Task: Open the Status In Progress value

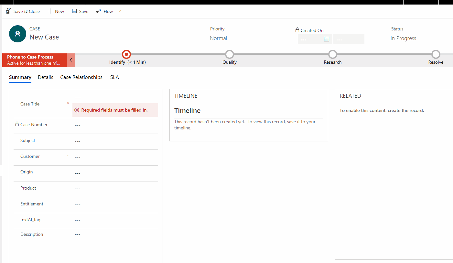Action: [x=403, y=38]
